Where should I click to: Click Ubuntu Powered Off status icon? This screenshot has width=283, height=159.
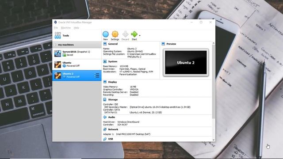click(x=64, y=66)
